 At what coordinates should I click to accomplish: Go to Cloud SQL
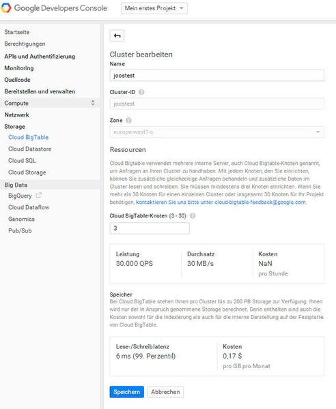(22, 161)
